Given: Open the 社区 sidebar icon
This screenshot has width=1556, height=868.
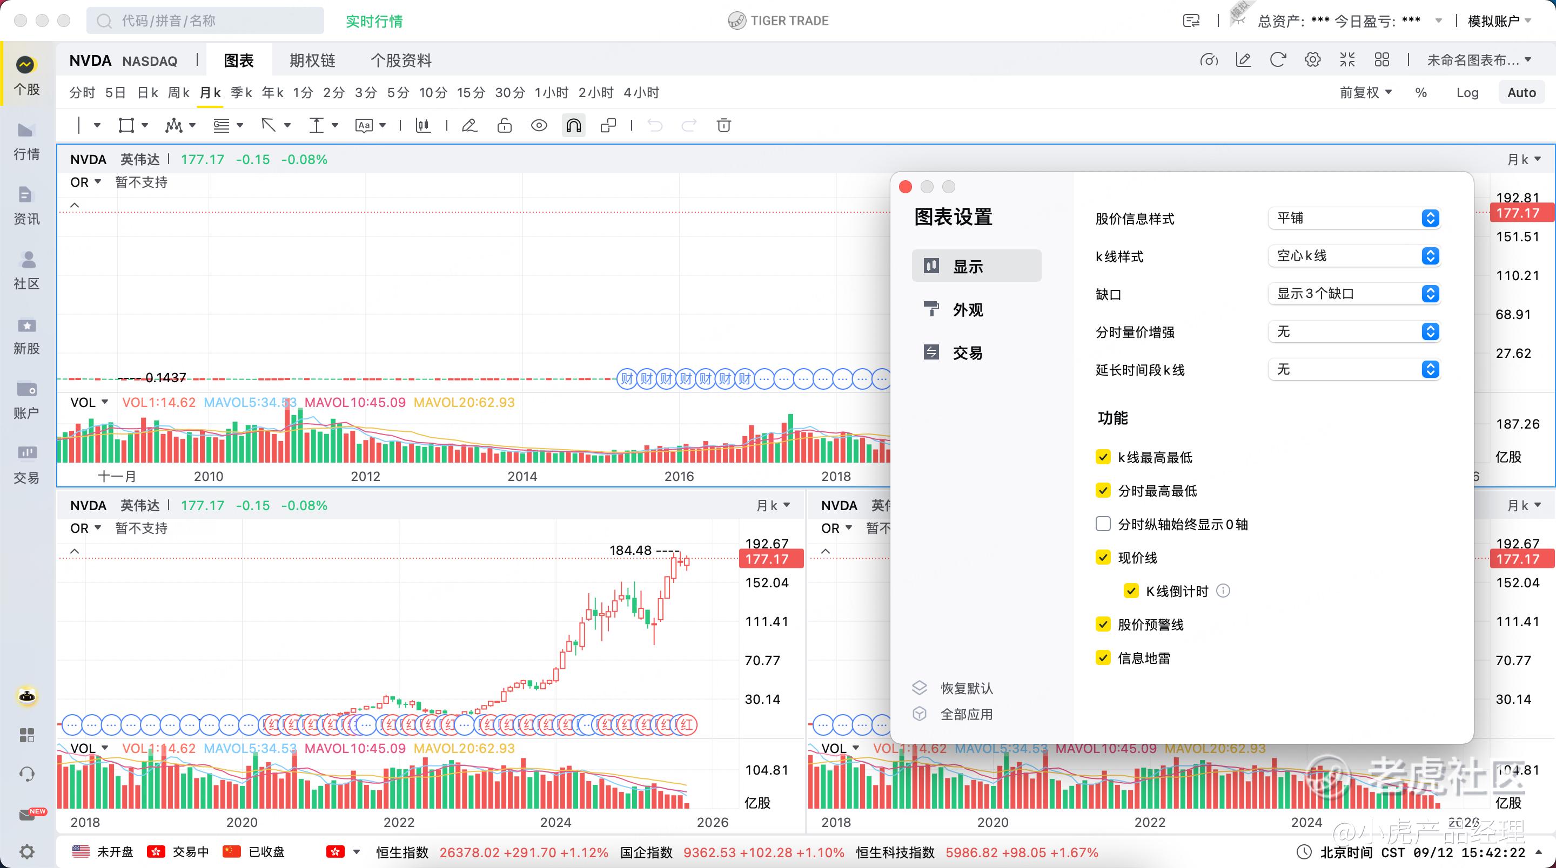Looking at the screenshot, I should (26, 269).
